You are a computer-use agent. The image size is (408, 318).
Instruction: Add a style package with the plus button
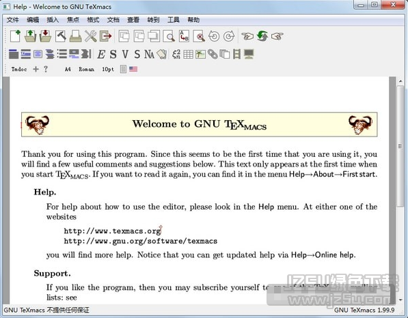[x=36, y=69]
